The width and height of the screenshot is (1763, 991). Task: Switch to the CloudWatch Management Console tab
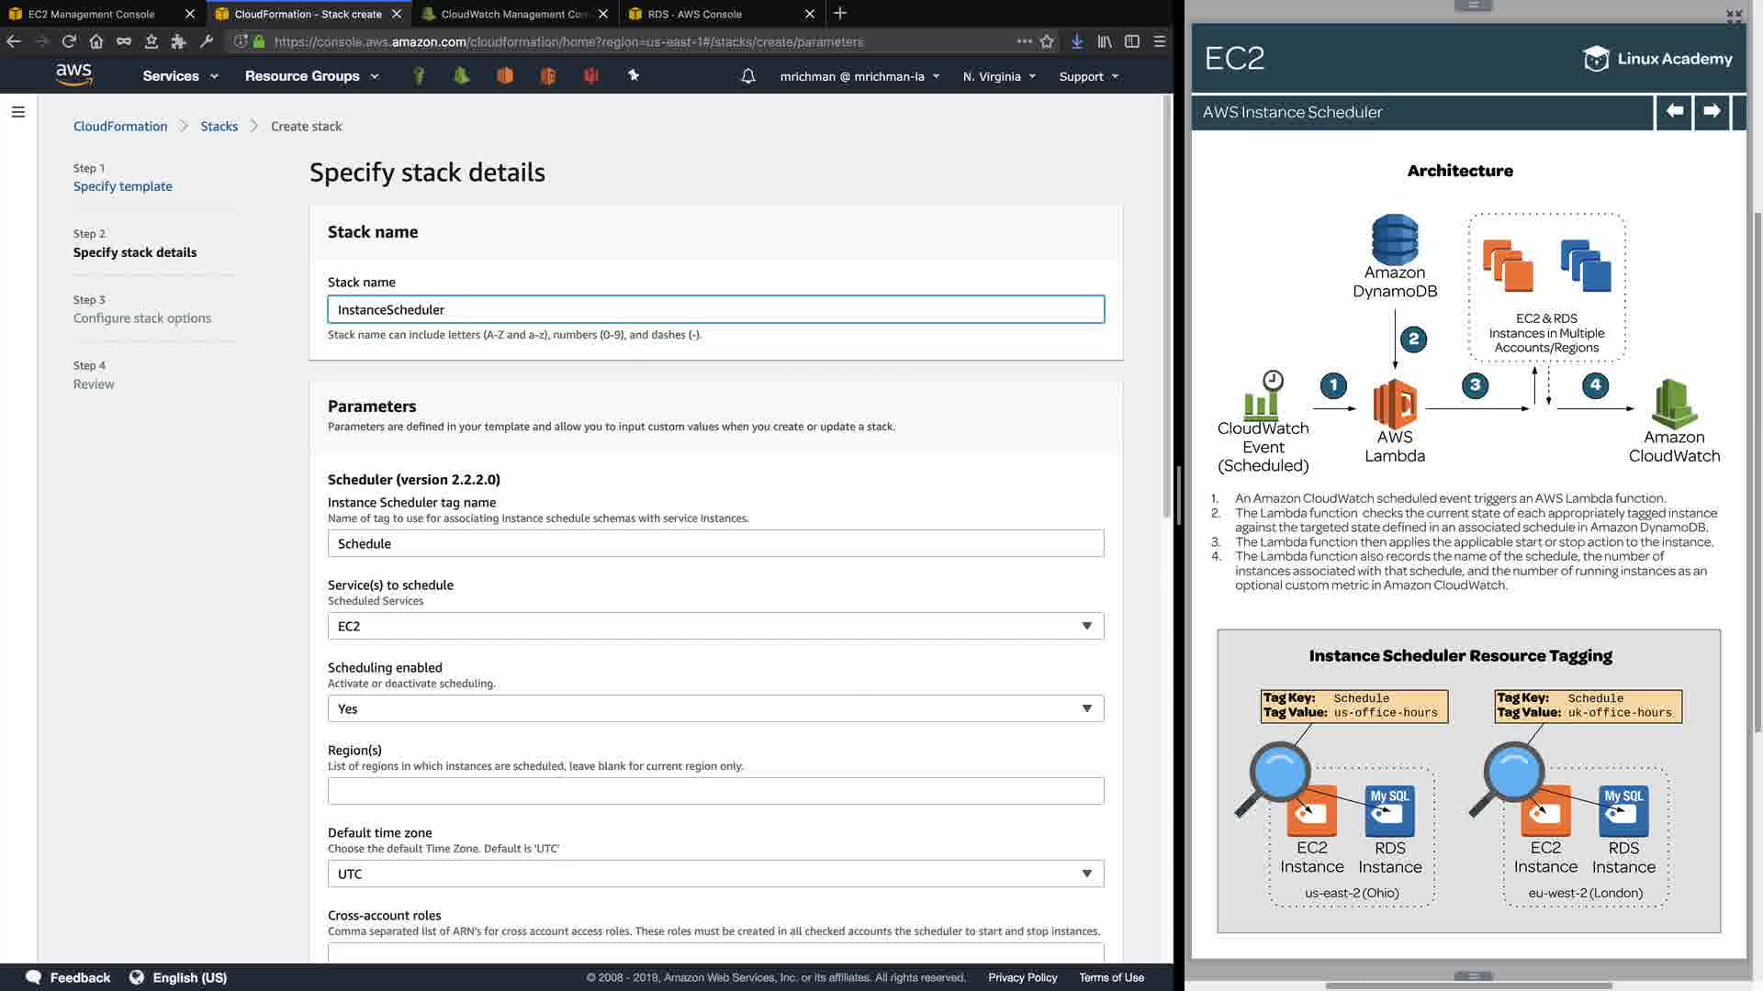click(512, 14)
